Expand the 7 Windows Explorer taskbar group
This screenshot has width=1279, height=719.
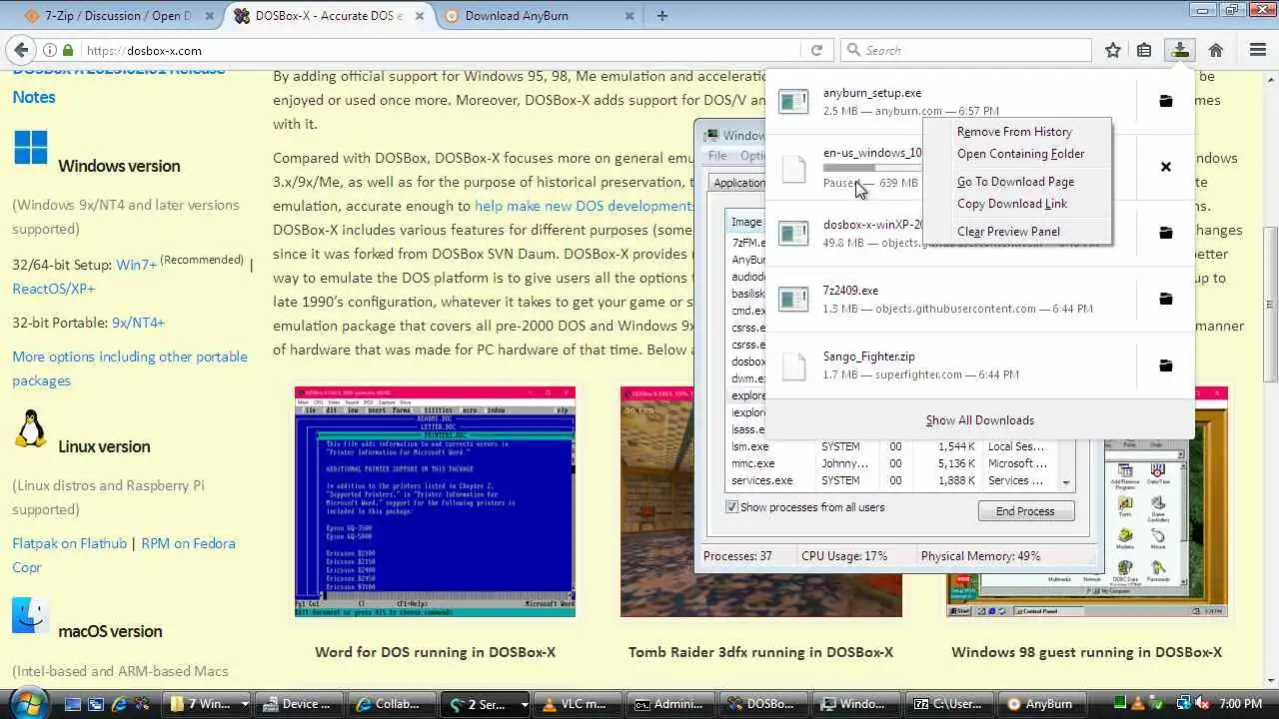(x=245, y=704)
